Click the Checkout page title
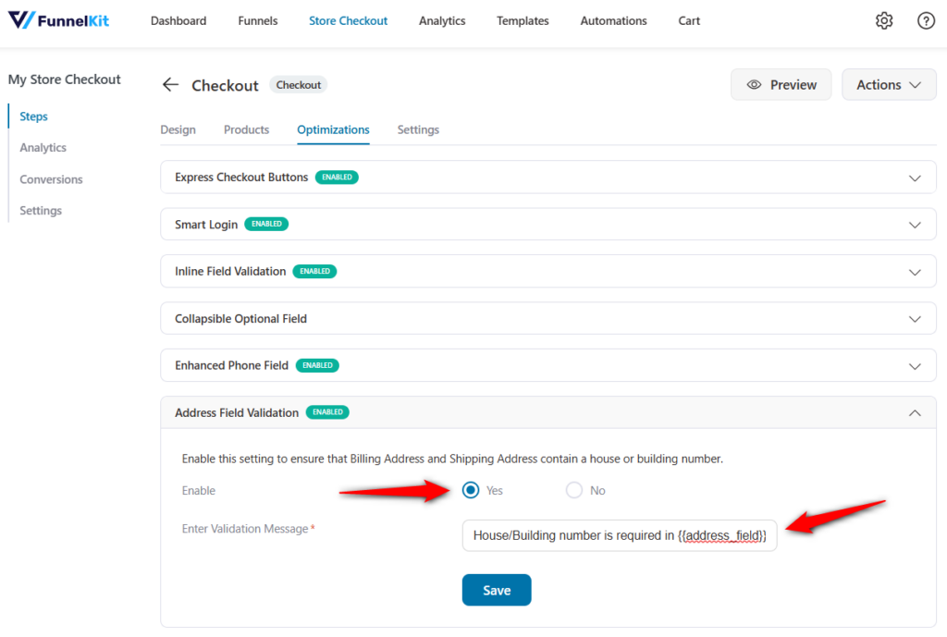Screen dimensions: 947x637 pos(225,85)
